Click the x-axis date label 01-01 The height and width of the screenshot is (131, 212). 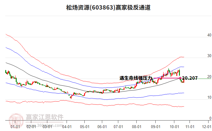[x=15, y=127]
